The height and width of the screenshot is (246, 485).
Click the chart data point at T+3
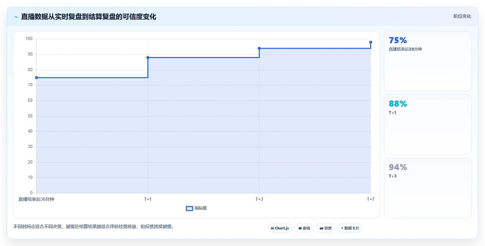259,48
